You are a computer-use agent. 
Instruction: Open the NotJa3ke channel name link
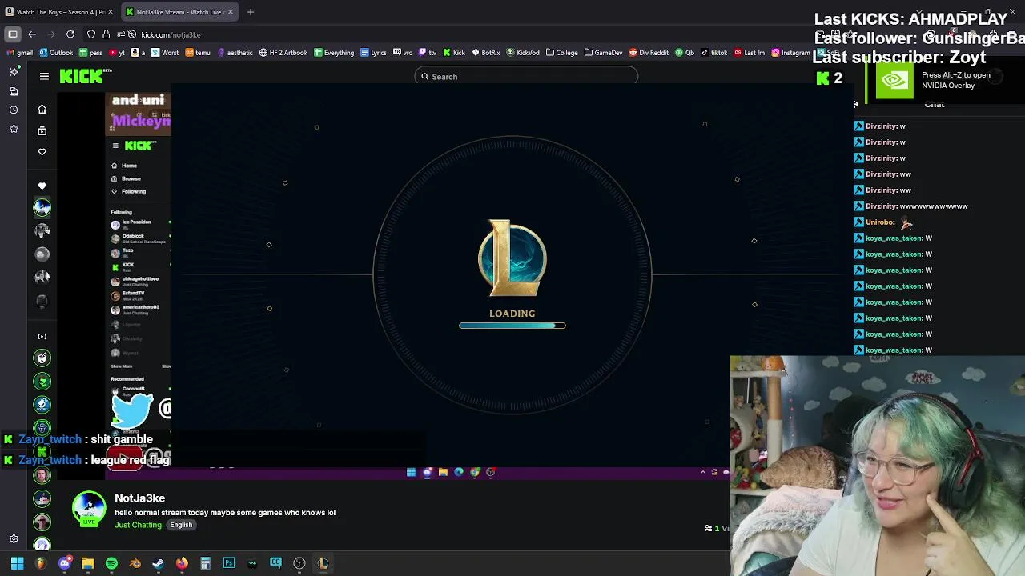(x=139, y=498)
